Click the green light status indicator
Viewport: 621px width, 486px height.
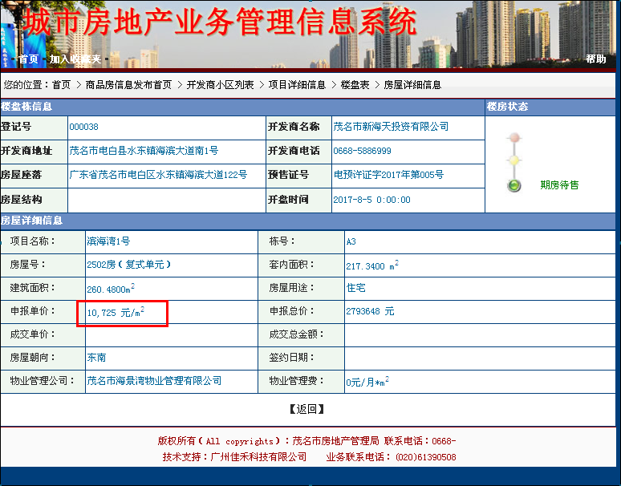click(513, 185)
